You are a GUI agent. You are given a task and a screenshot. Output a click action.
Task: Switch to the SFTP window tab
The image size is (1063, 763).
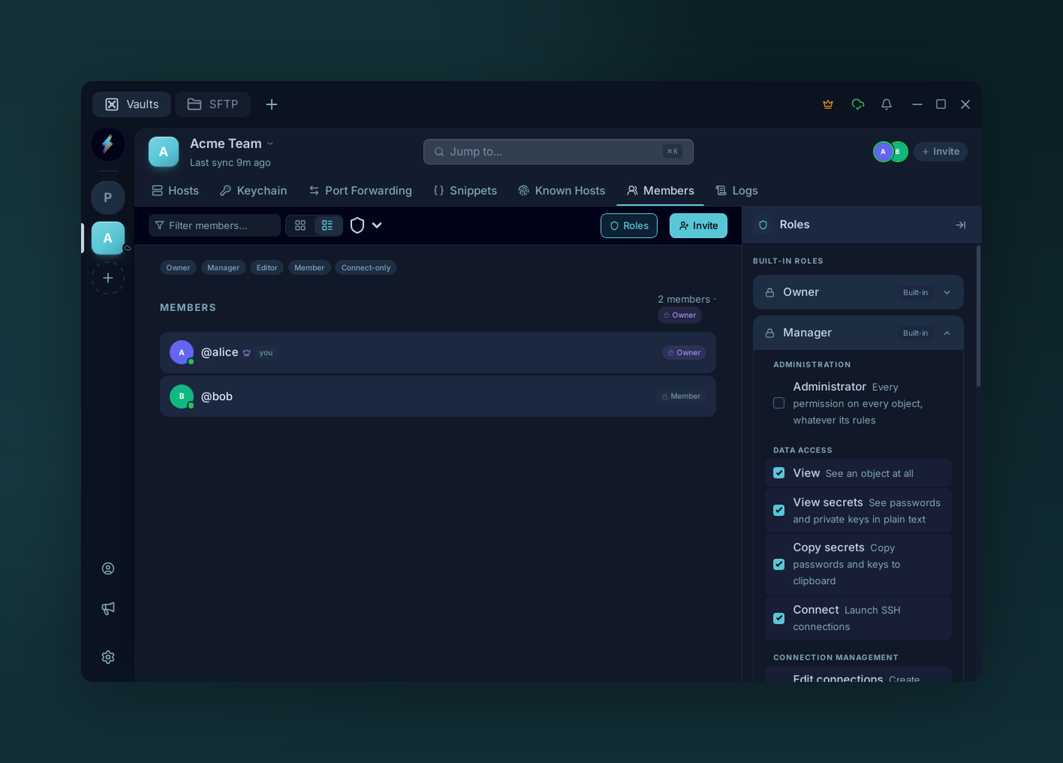213,104
